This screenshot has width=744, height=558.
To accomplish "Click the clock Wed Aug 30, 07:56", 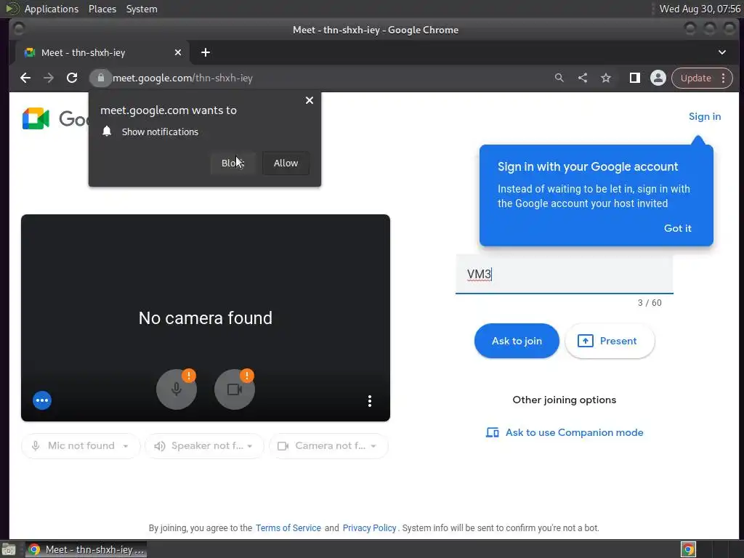I will (x=700, y=9).
